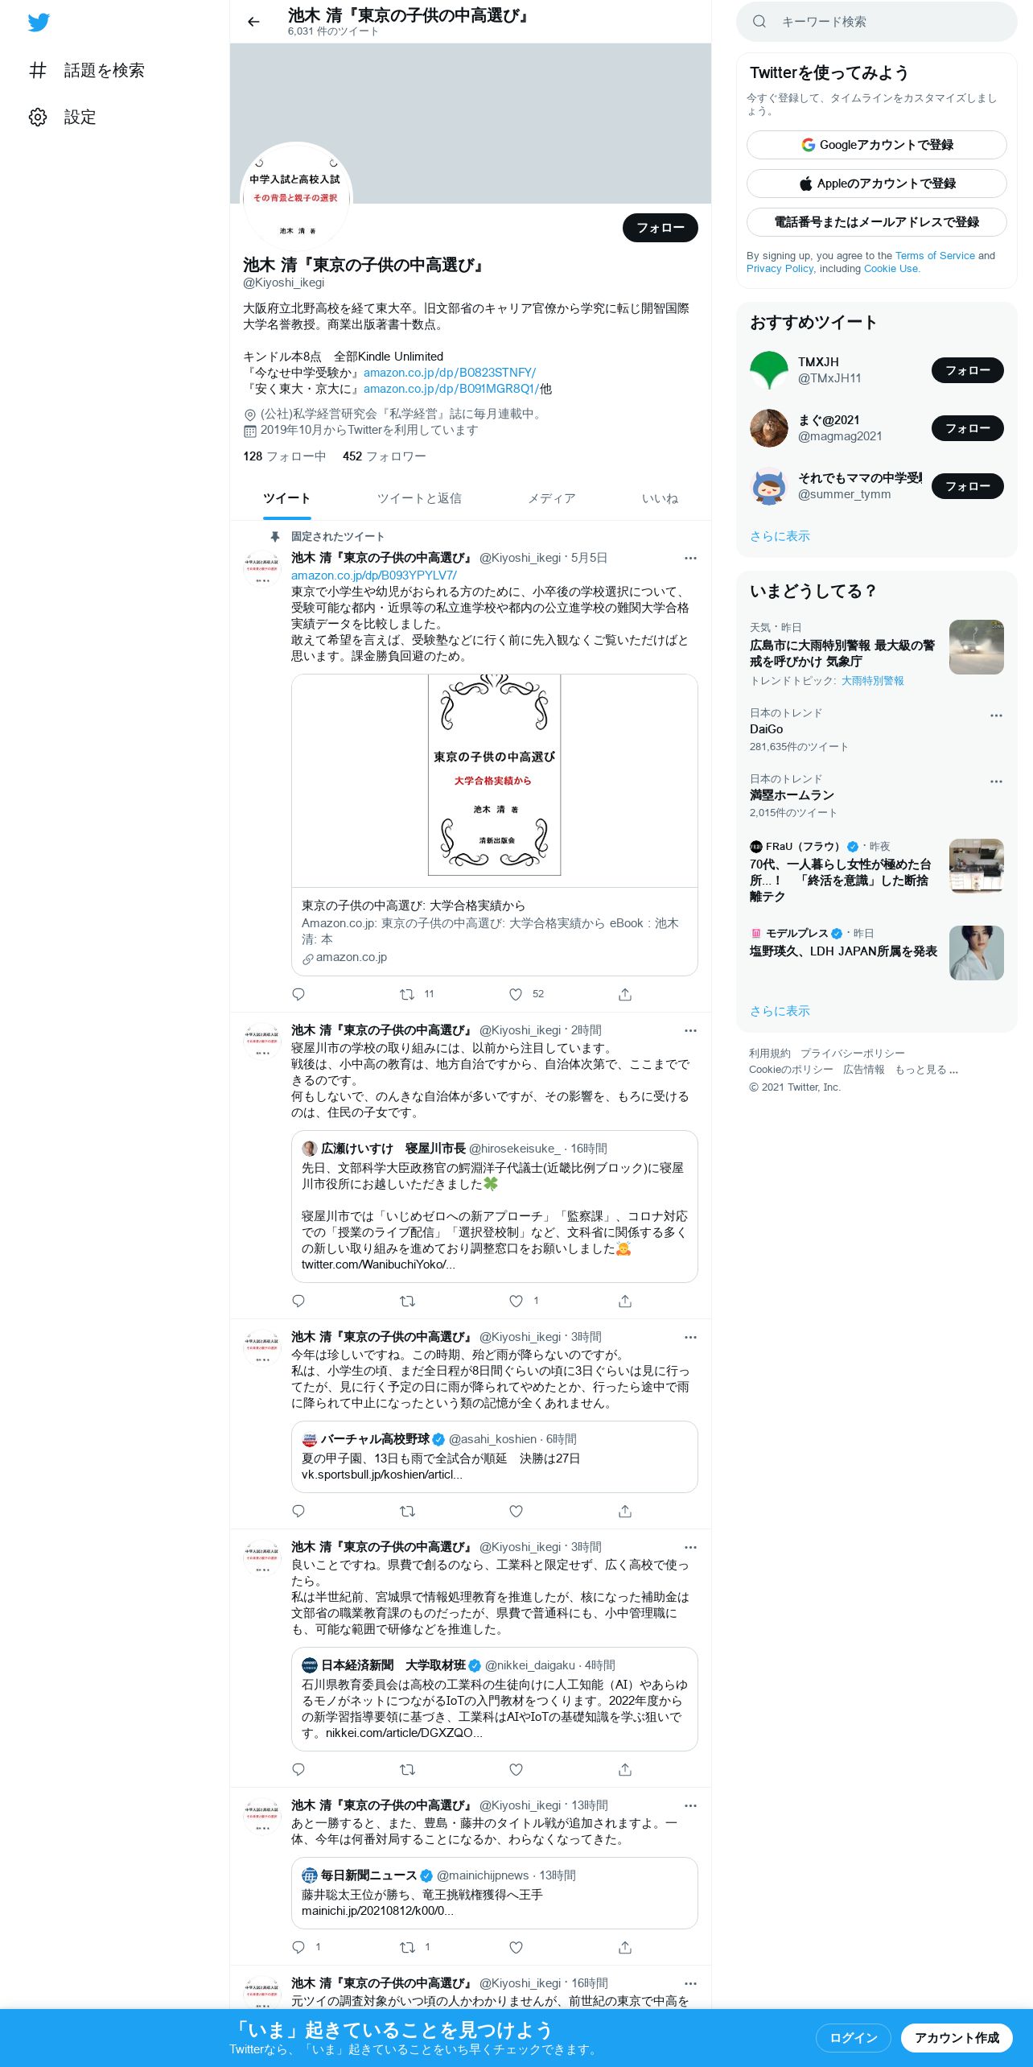Open options for 満塁ホームラン trend
This screenshot has height=2067, width=1033.
[x=996, y=781]
